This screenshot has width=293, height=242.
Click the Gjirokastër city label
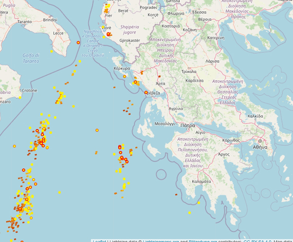(130, 41)
